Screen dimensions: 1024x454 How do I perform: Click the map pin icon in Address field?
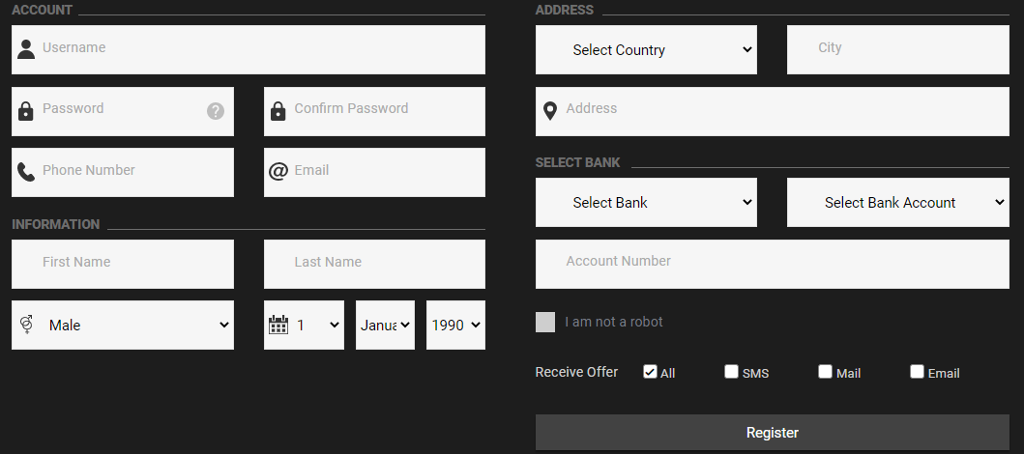[x=550, y=111]
